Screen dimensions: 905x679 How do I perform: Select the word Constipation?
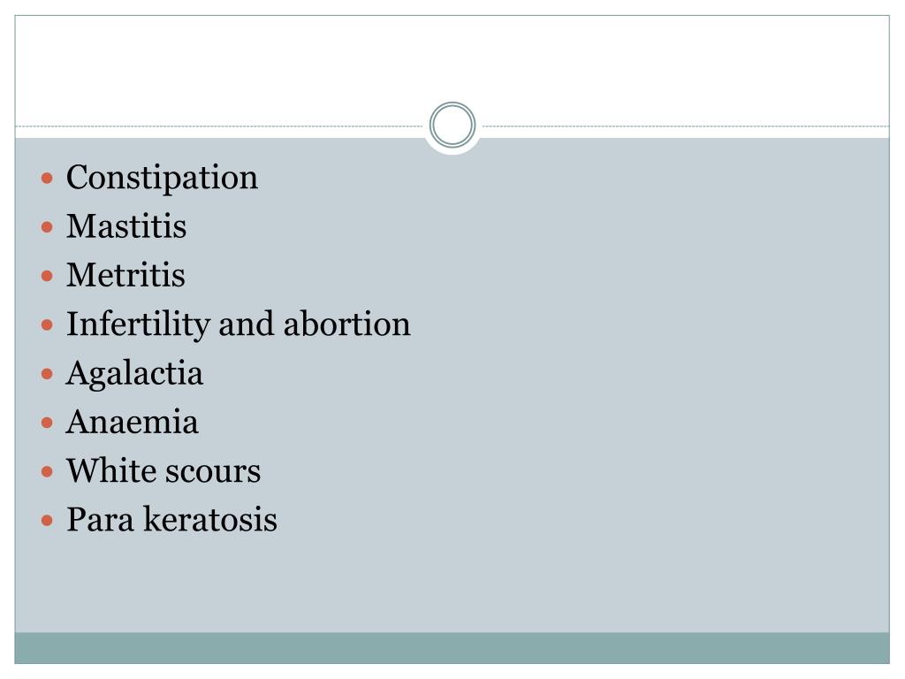(x=162, y=178)
